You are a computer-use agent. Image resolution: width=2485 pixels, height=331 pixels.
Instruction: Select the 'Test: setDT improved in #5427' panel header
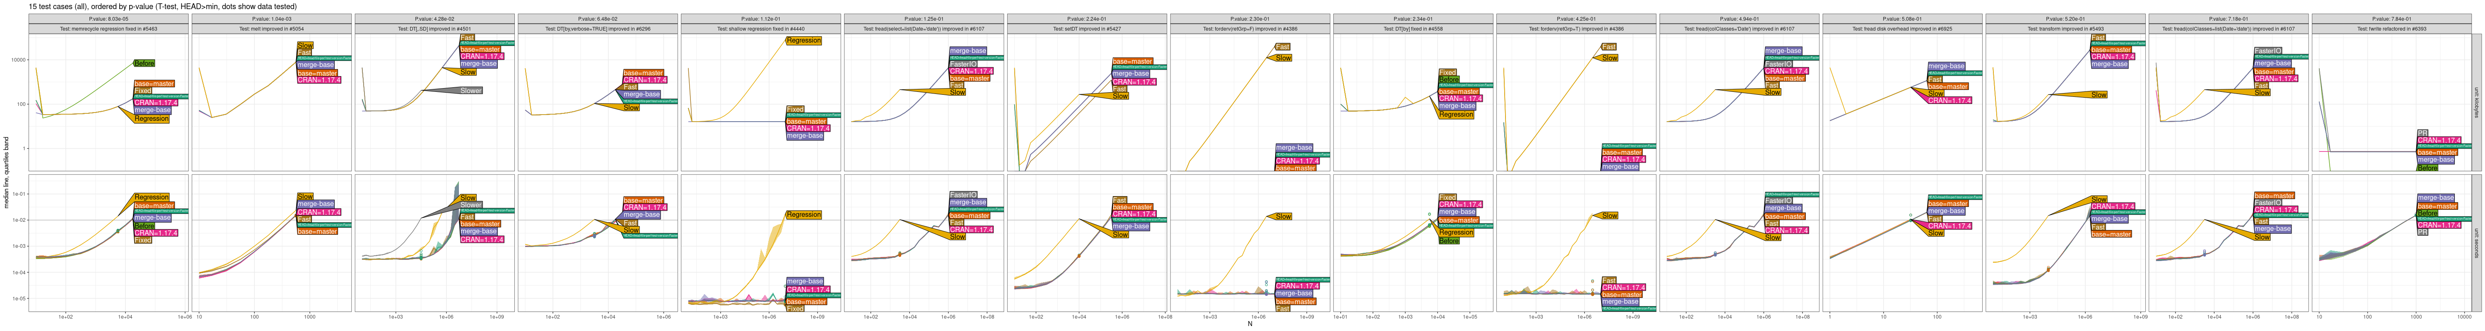tap(1086, 29)
